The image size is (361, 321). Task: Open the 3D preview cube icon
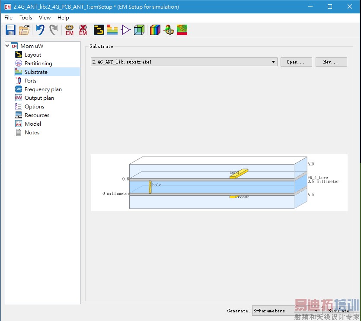tap(139, 30)
